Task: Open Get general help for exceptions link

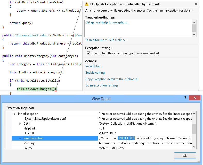Action: click(107, 22)
